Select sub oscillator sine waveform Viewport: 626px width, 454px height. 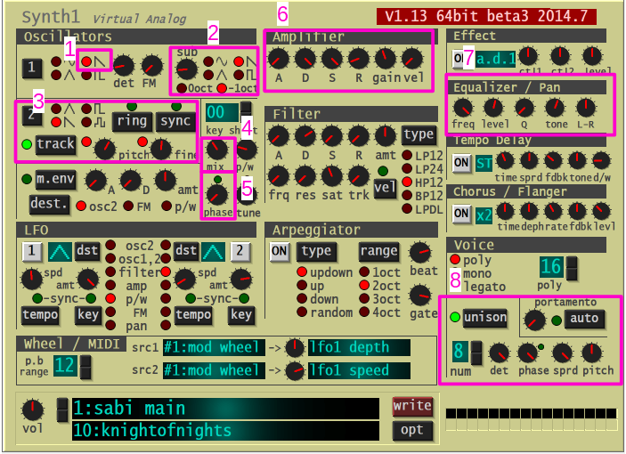coord(208,61)
